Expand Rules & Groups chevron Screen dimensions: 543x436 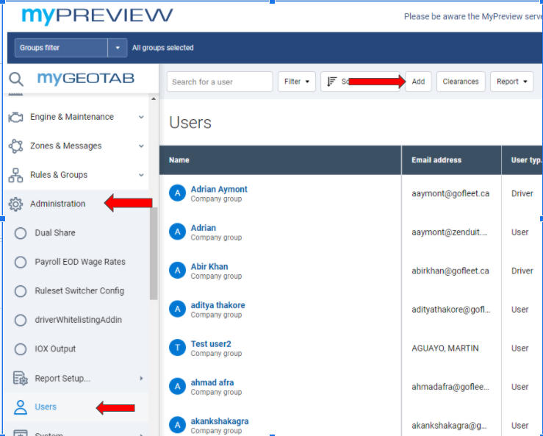point(141,175)
